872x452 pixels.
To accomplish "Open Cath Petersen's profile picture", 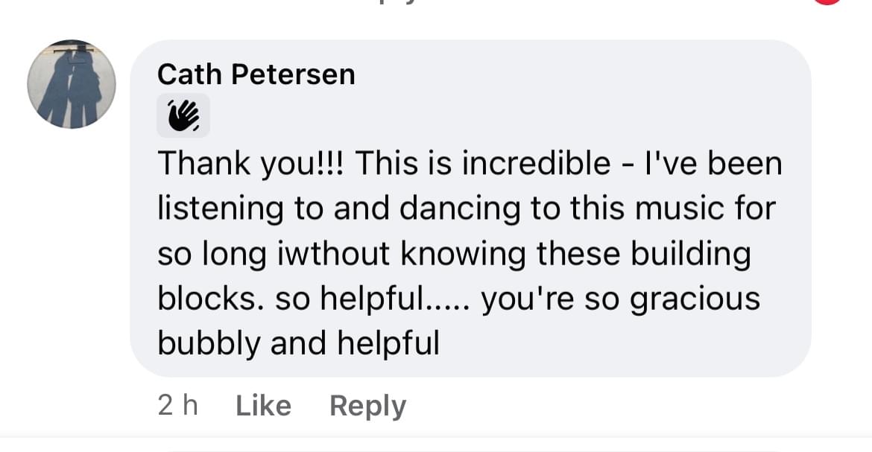I will pyautogui.click(x=72, y=84).
